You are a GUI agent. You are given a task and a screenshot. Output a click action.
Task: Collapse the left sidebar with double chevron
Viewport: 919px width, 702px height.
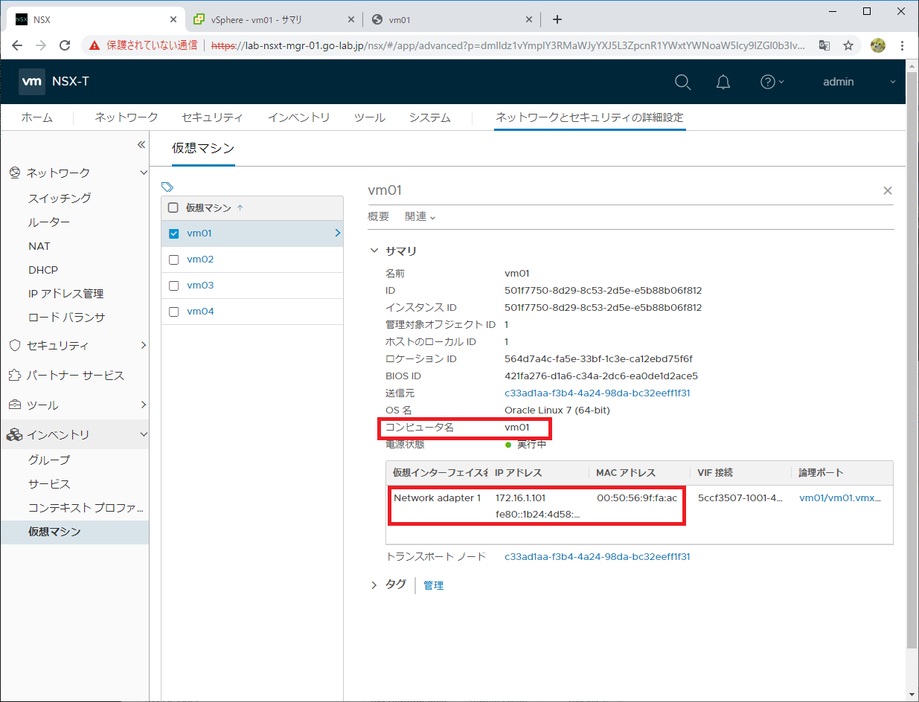(x=141, y=145)
